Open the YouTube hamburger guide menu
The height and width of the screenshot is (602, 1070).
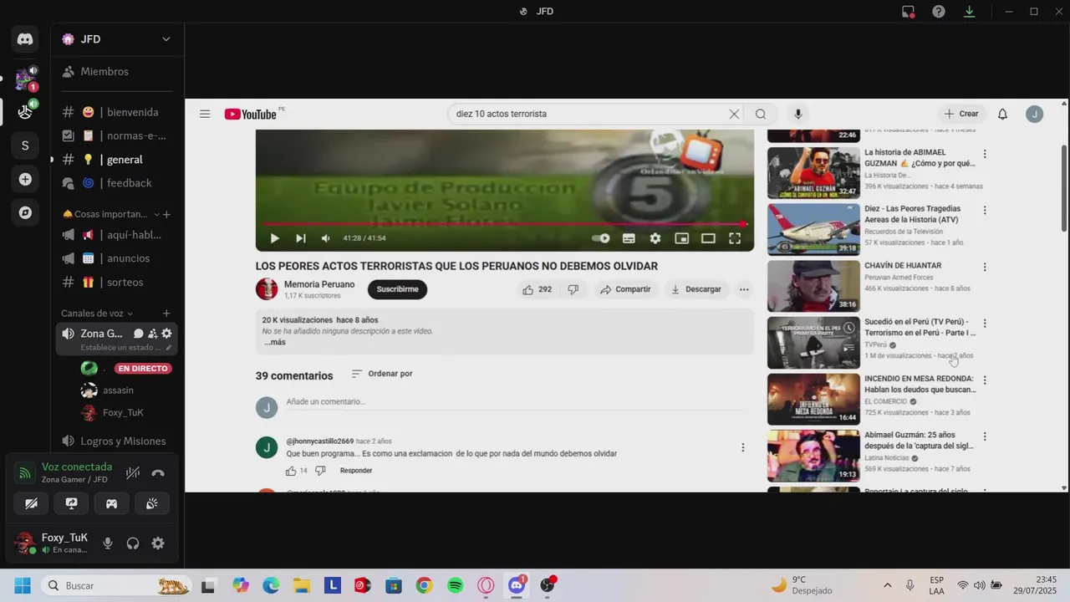point(205,114)
